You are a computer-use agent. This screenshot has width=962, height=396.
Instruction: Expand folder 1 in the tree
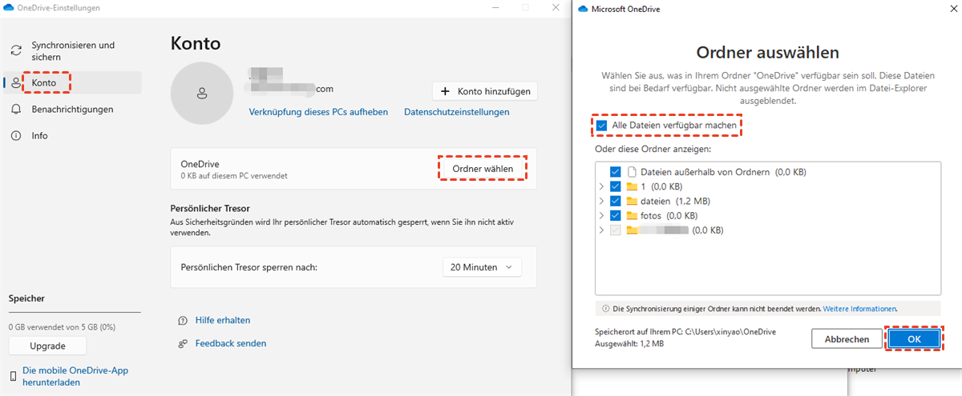pyautogui.click(x=601, y=186)
